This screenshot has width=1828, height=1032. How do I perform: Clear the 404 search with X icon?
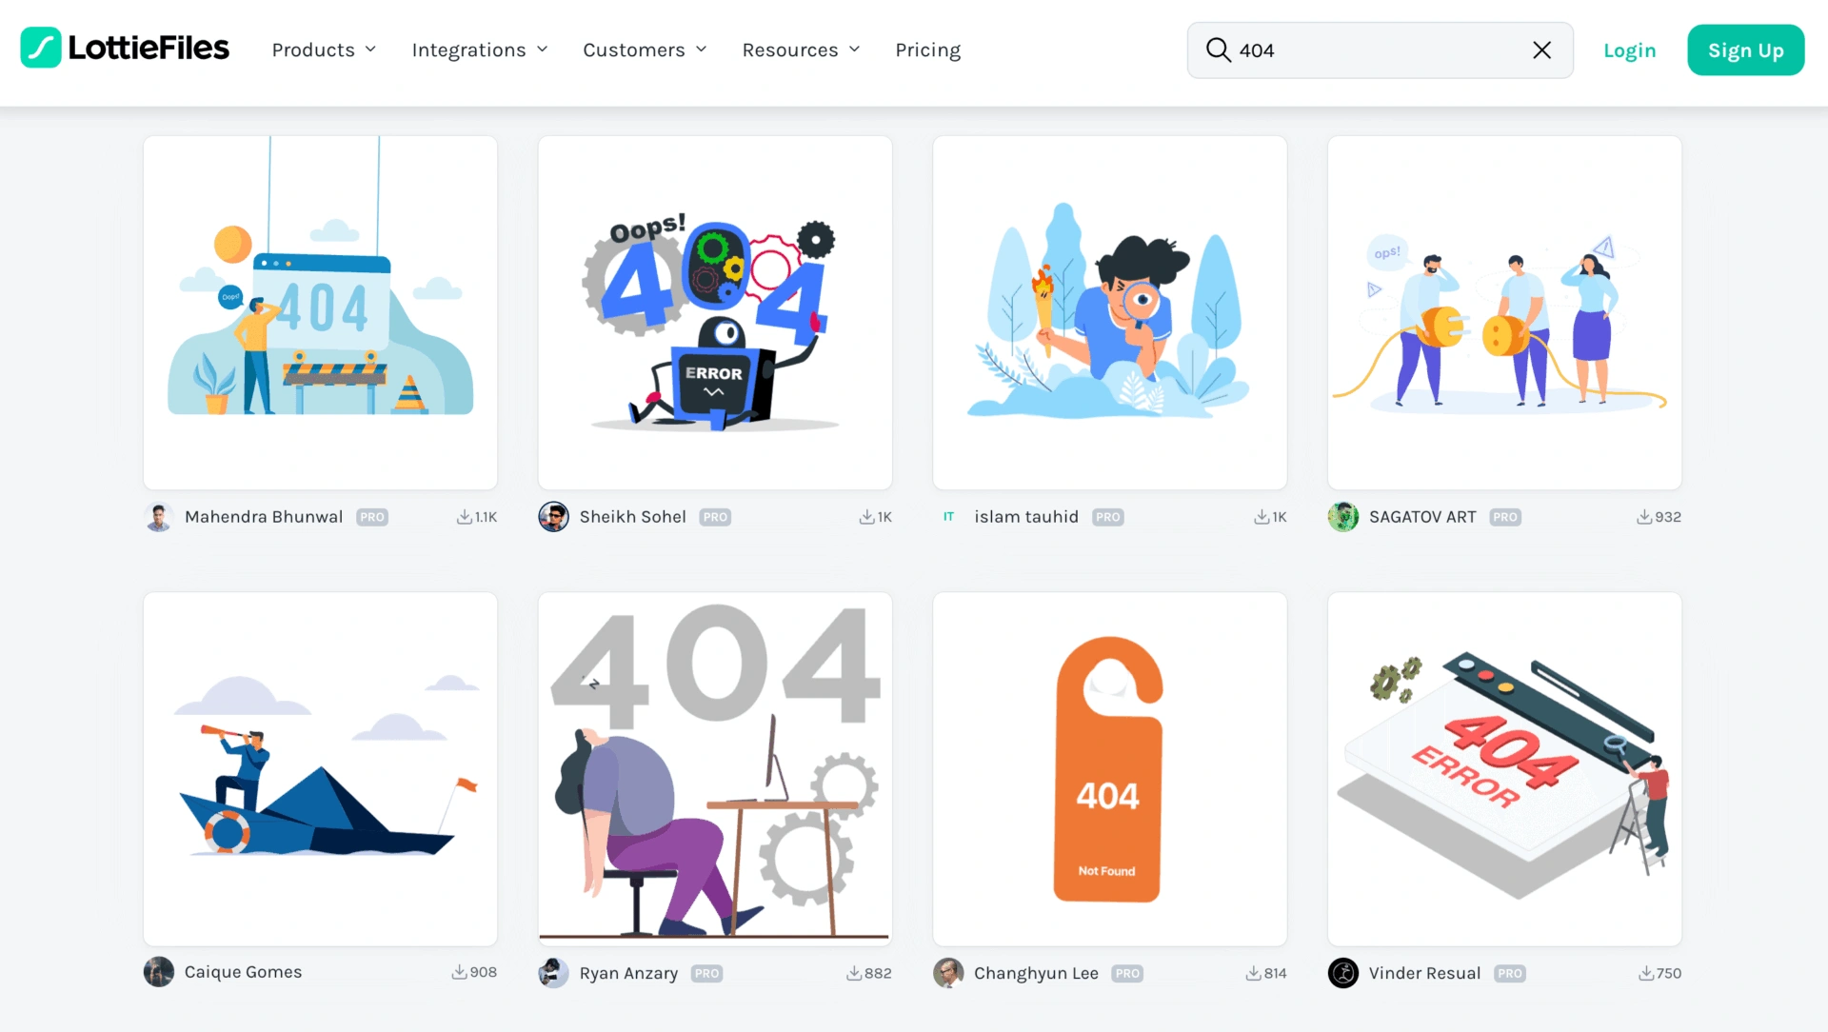point(1541,50)
